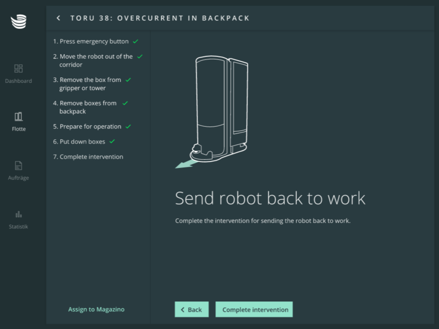This screenshot has height=329, width=439.
Task: Jump to step 3 Remove the box
Action: [x=90, y=84]
